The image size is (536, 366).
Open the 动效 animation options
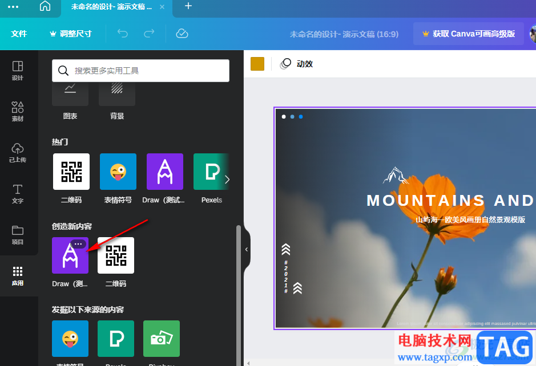coord(296,64)
